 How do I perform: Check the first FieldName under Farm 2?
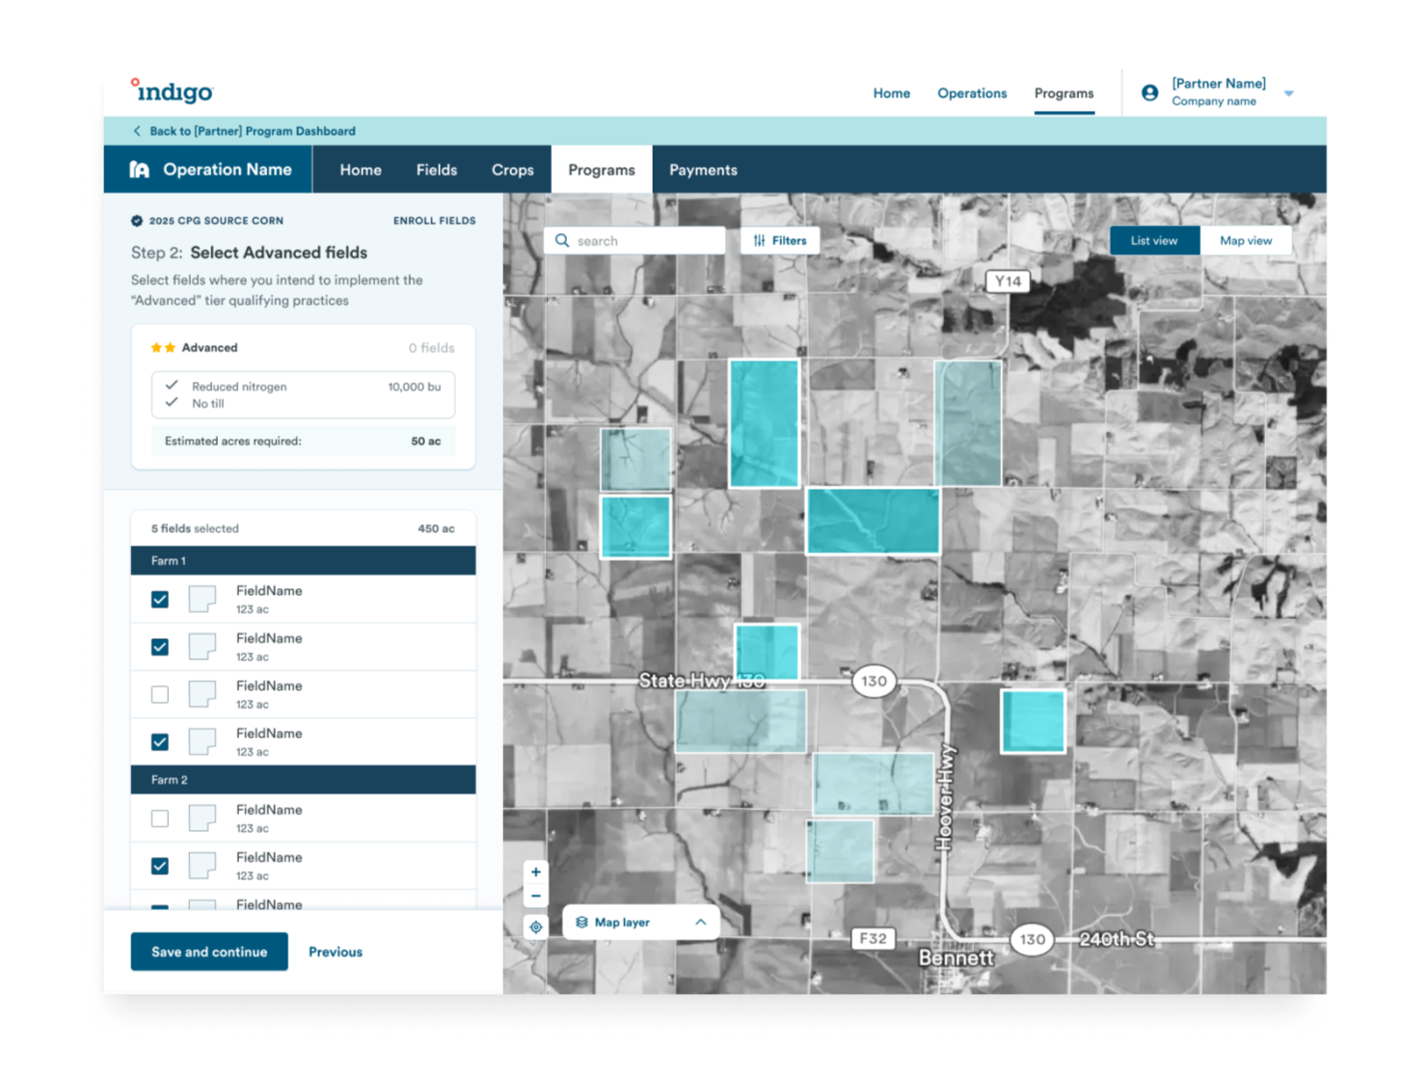click(x=160, y=818)
